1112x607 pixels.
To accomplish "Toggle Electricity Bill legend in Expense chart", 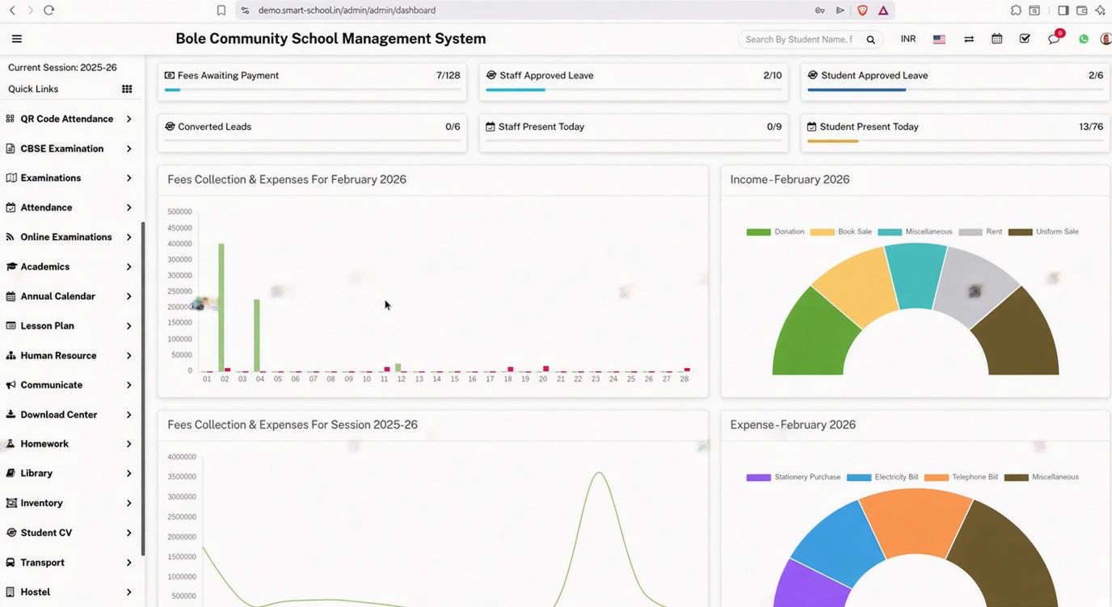I will (882, 477).
